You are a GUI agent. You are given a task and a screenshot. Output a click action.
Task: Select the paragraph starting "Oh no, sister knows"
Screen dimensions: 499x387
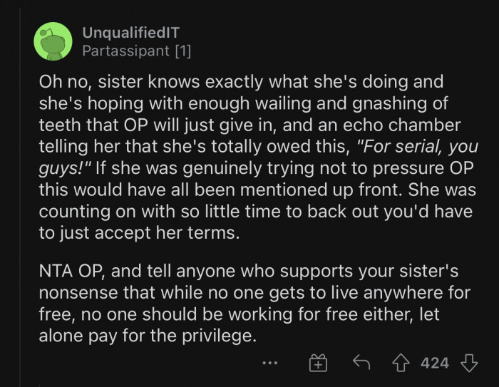pos(258,158)
